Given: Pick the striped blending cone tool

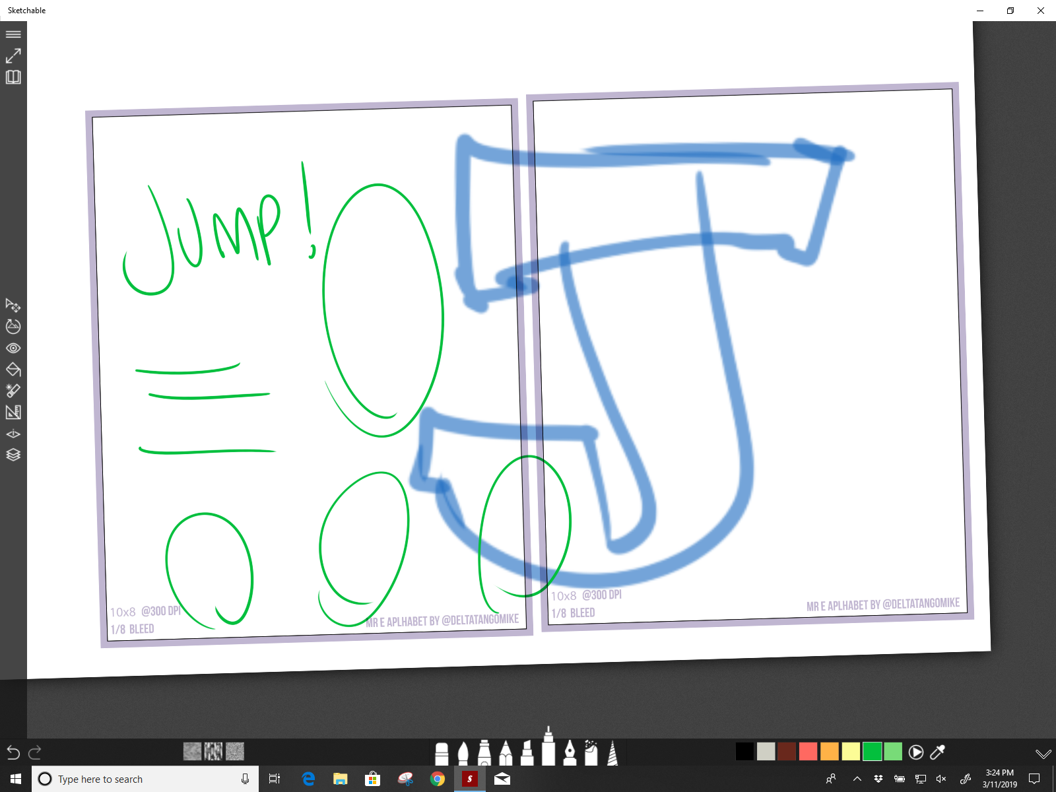Looking at the screenshot, I should point(612,752).
